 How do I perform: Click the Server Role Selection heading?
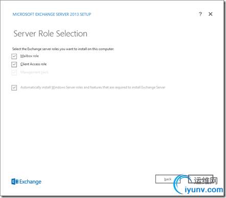click(x=50, y=33)
